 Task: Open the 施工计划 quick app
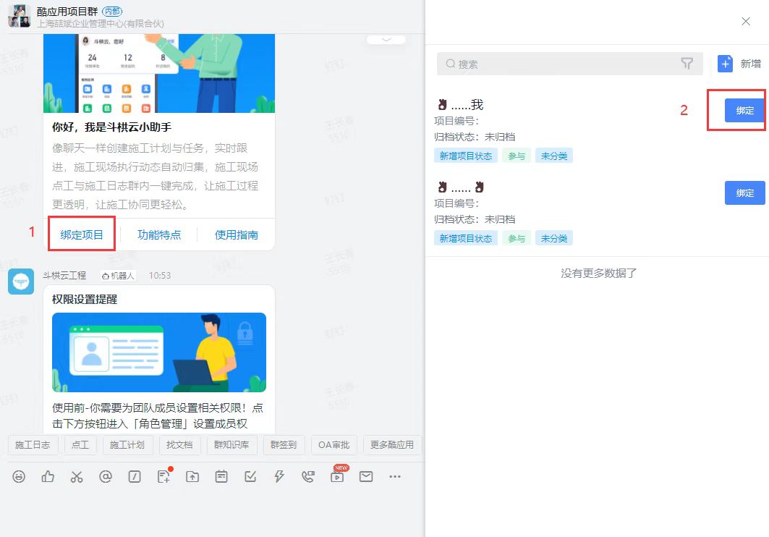tap(127, 445)
